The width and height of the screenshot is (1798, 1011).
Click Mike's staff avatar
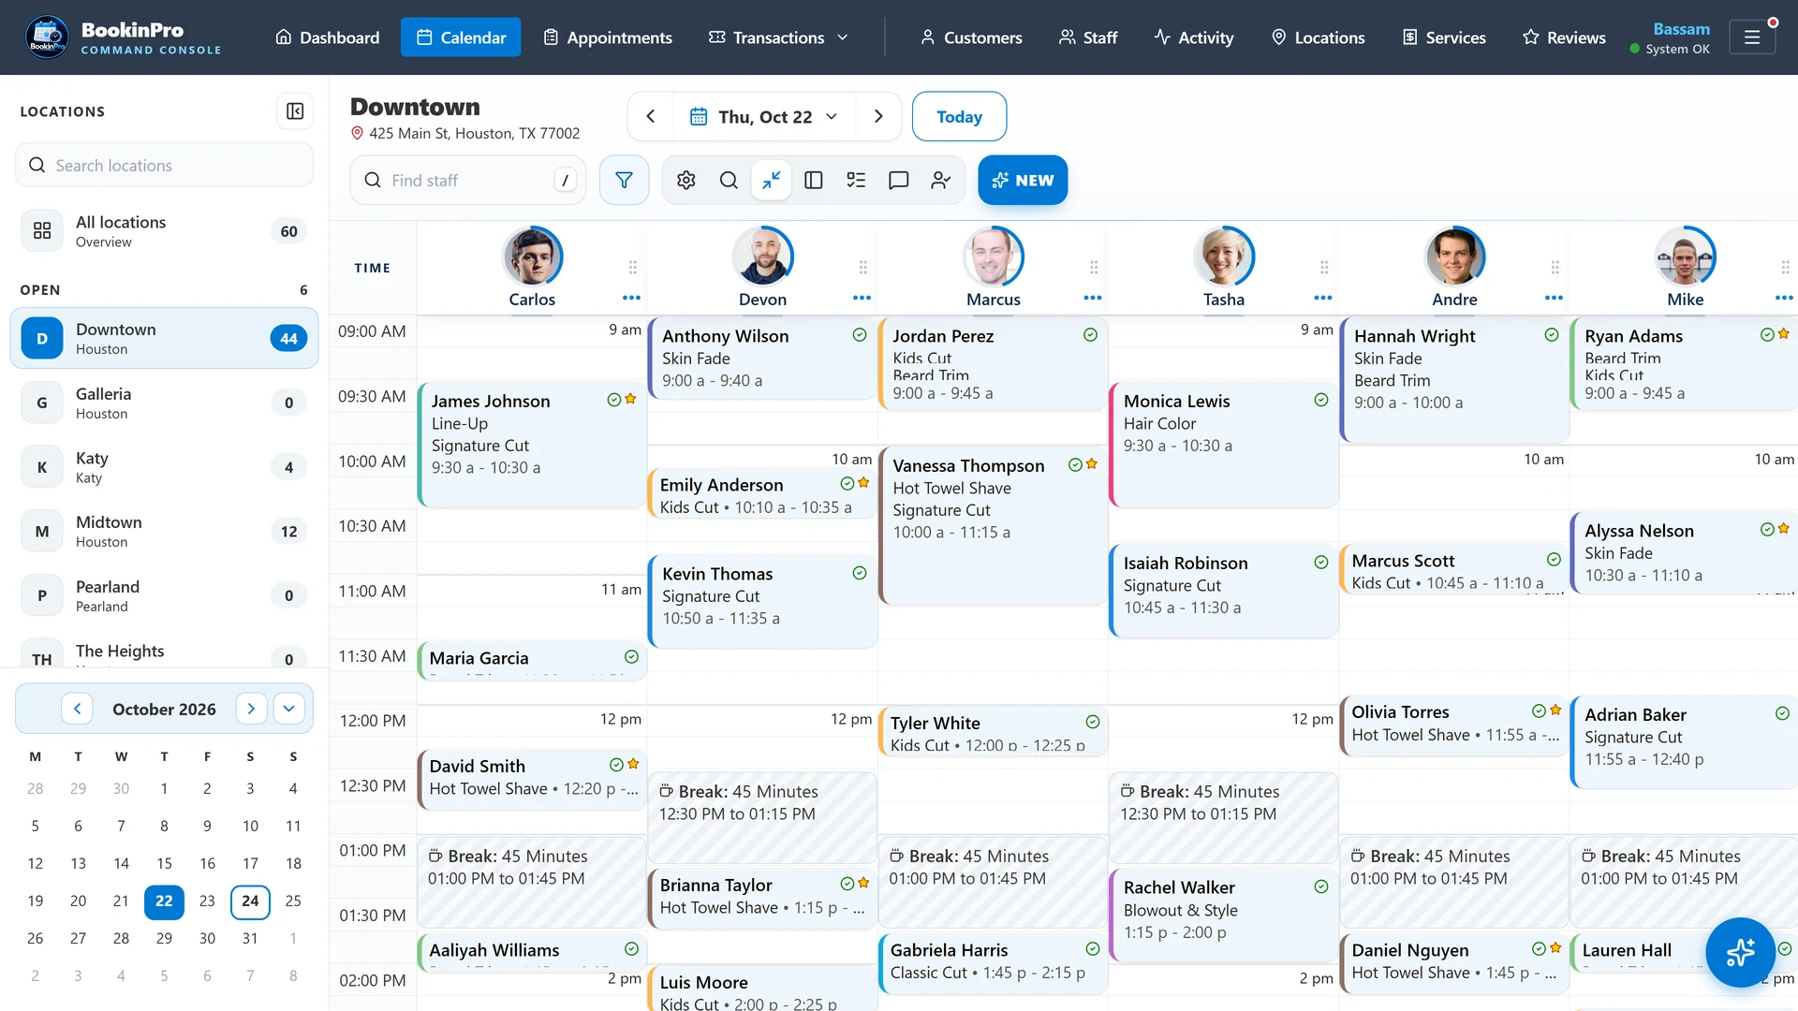[1685, 256]
